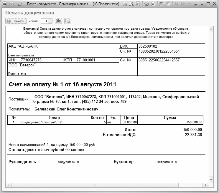Screen dimensions: 219x193
Task: Click the horizontal scrollbar thumb
Action: coord(95,185)
